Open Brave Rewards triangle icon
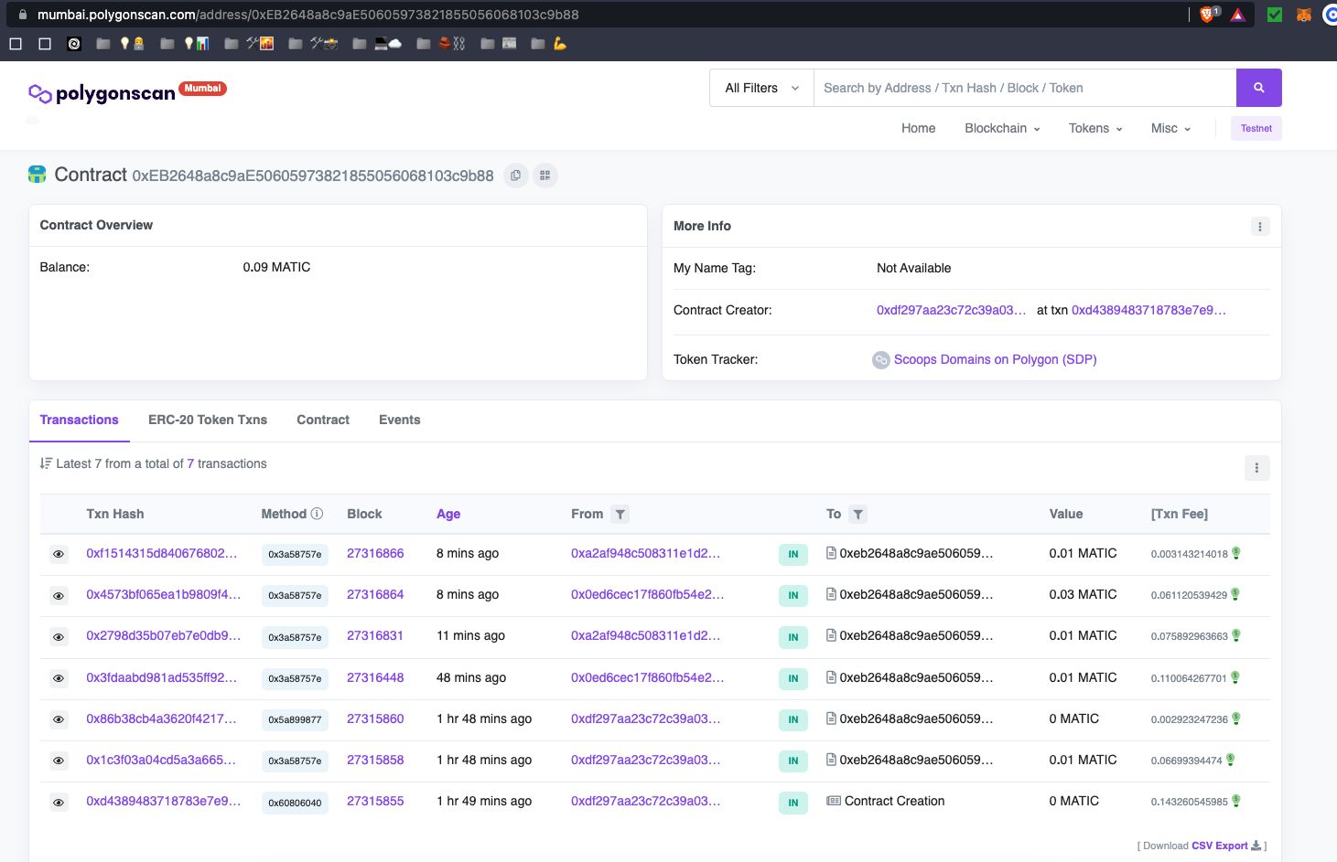 (1238, 15)
